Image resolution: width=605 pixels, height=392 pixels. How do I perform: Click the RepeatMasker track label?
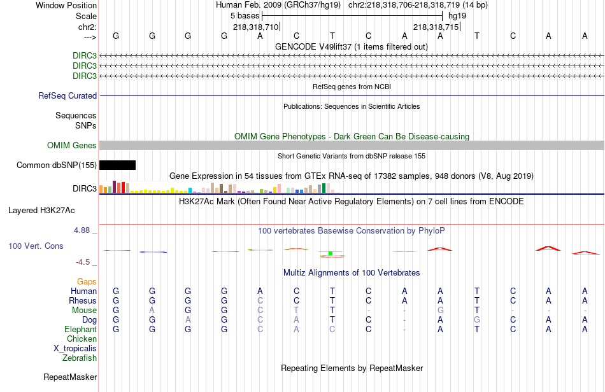click(70, 377)
